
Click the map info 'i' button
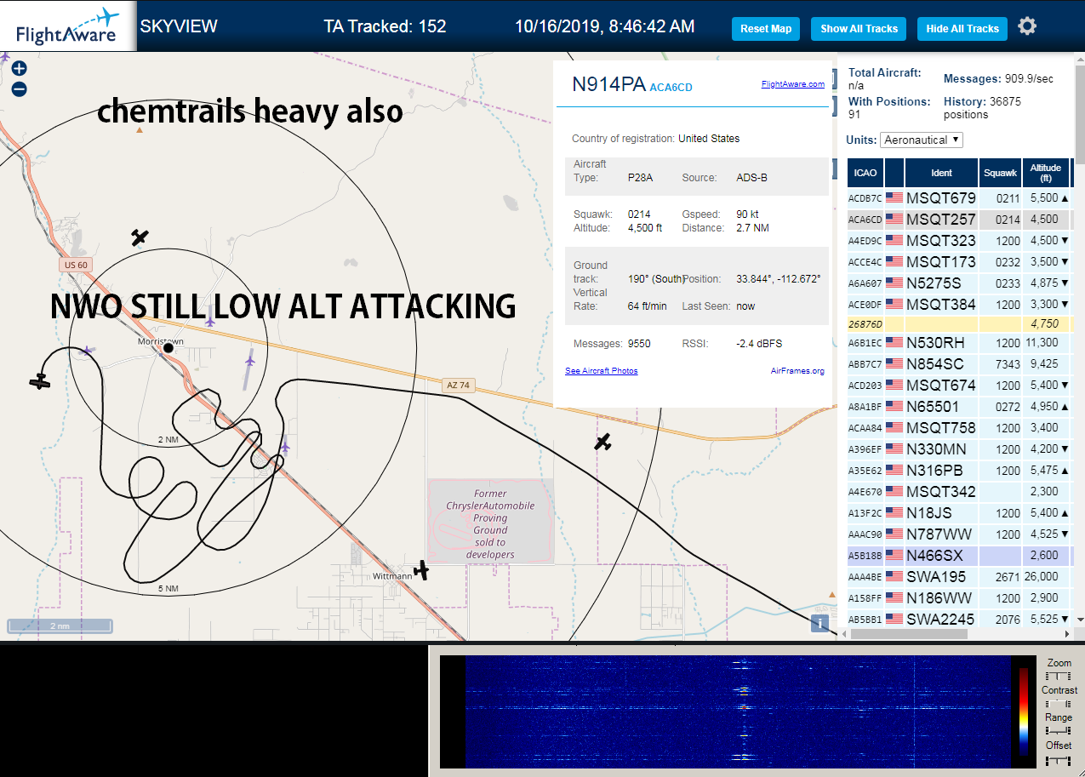tap(820, 623)
